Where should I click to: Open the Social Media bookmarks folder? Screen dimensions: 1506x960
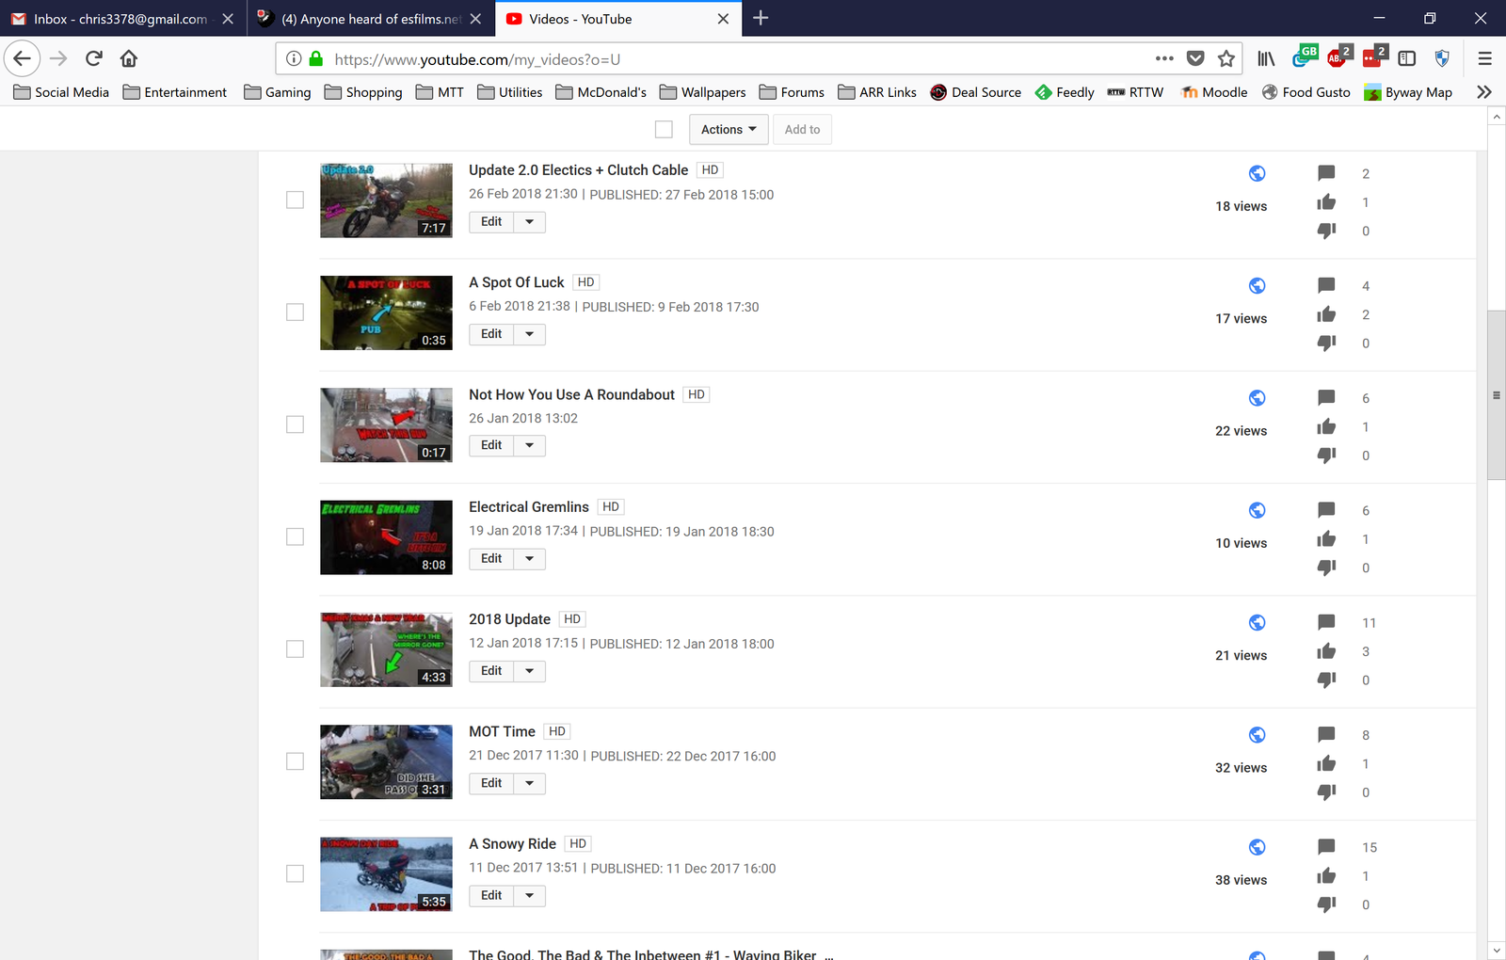pos(61,92)
